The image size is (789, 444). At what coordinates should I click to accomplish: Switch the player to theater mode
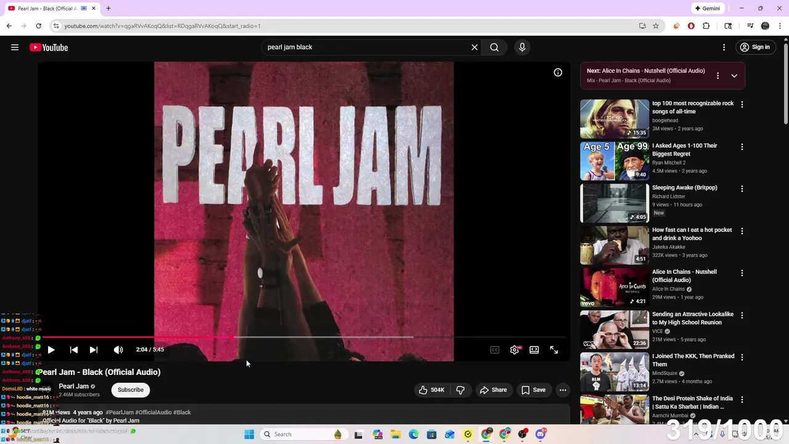click(x=534, y=350)
